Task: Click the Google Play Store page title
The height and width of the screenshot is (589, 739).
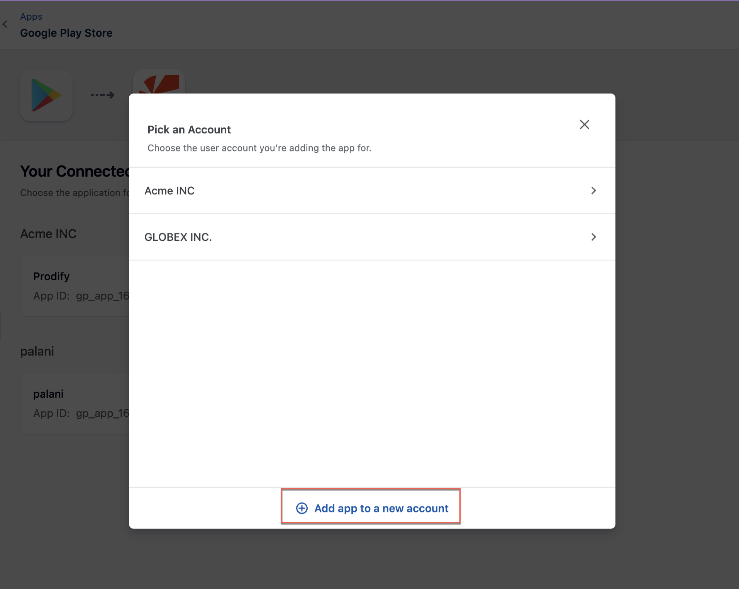Action: 66,33
